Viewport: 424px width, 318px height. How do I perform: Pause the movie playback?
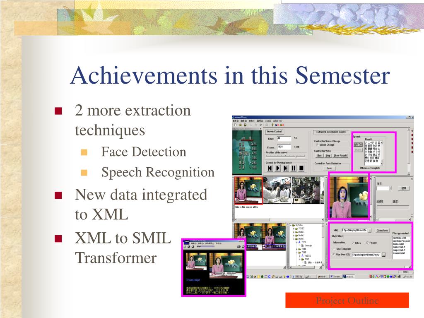(x=294, y=168)
